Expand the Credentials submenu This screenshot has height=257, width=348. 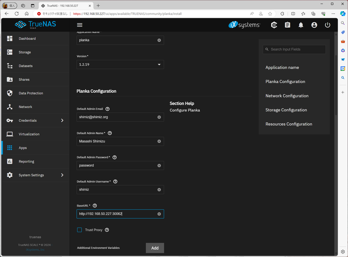coord(62,120)
